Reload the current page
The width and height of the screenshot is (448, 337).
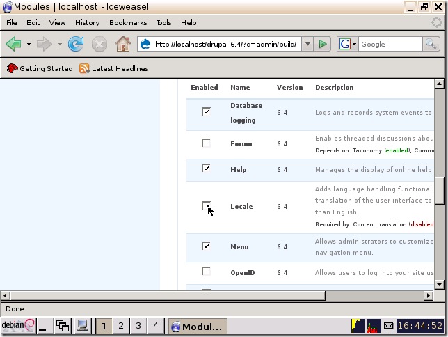coord(76,44)
